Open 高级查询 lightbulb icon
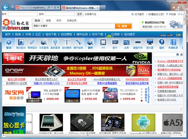 55,44
